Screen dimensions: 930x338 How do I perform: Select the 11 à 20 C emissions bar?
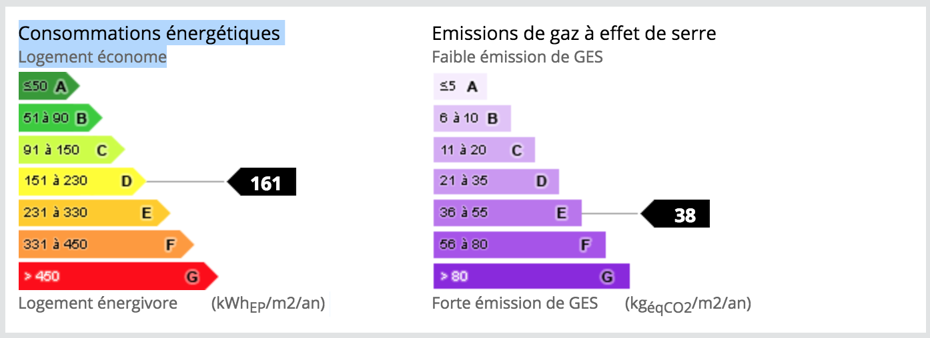point(484,150)
